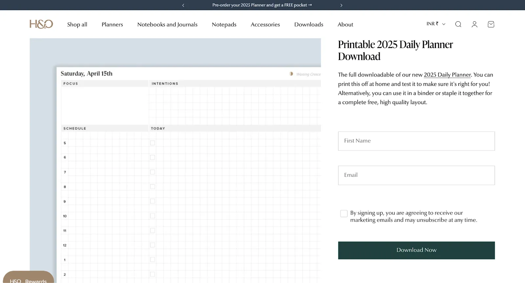The width and height of the screenshot is (525, 283).
Task: Click the H&O logo
Action: pos(41,24)
